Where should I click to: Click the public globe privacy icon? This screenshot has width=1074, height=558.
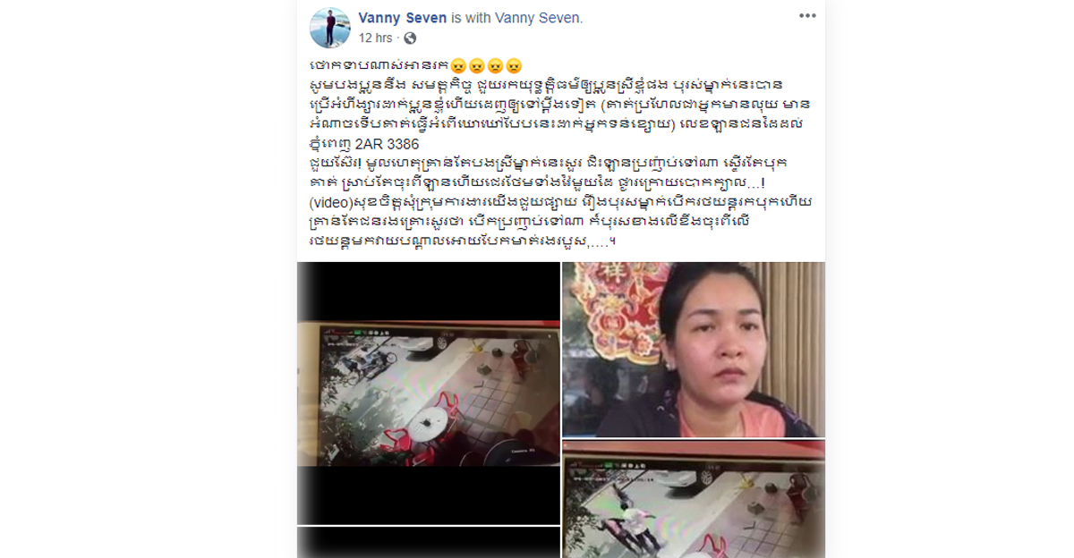[x=410, y=38]
